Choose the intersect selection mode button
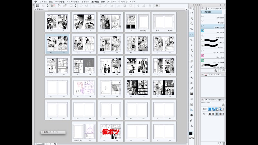 click(220, 109)
